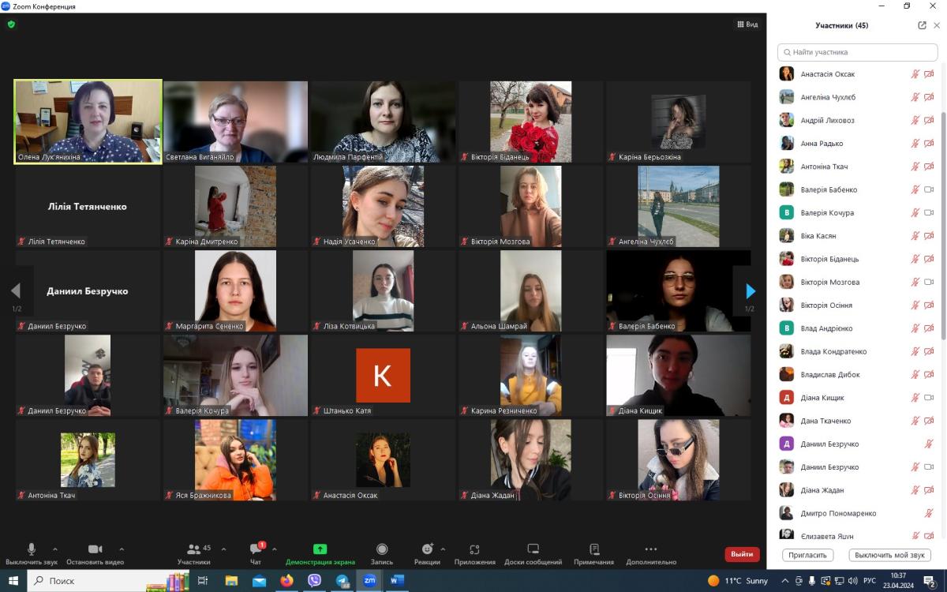Go to next video page arrow
The image size is (947, 592).
[x=750, y=291]
